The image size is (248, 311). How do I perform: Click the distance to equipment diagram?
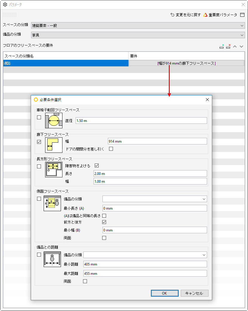[x=52, y=259]
